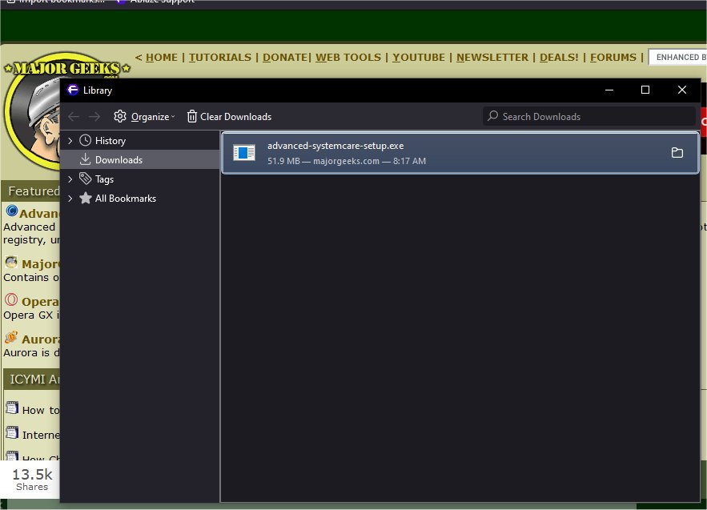
Task: Click the Downloads arrow icon
Action: [85, 159]
